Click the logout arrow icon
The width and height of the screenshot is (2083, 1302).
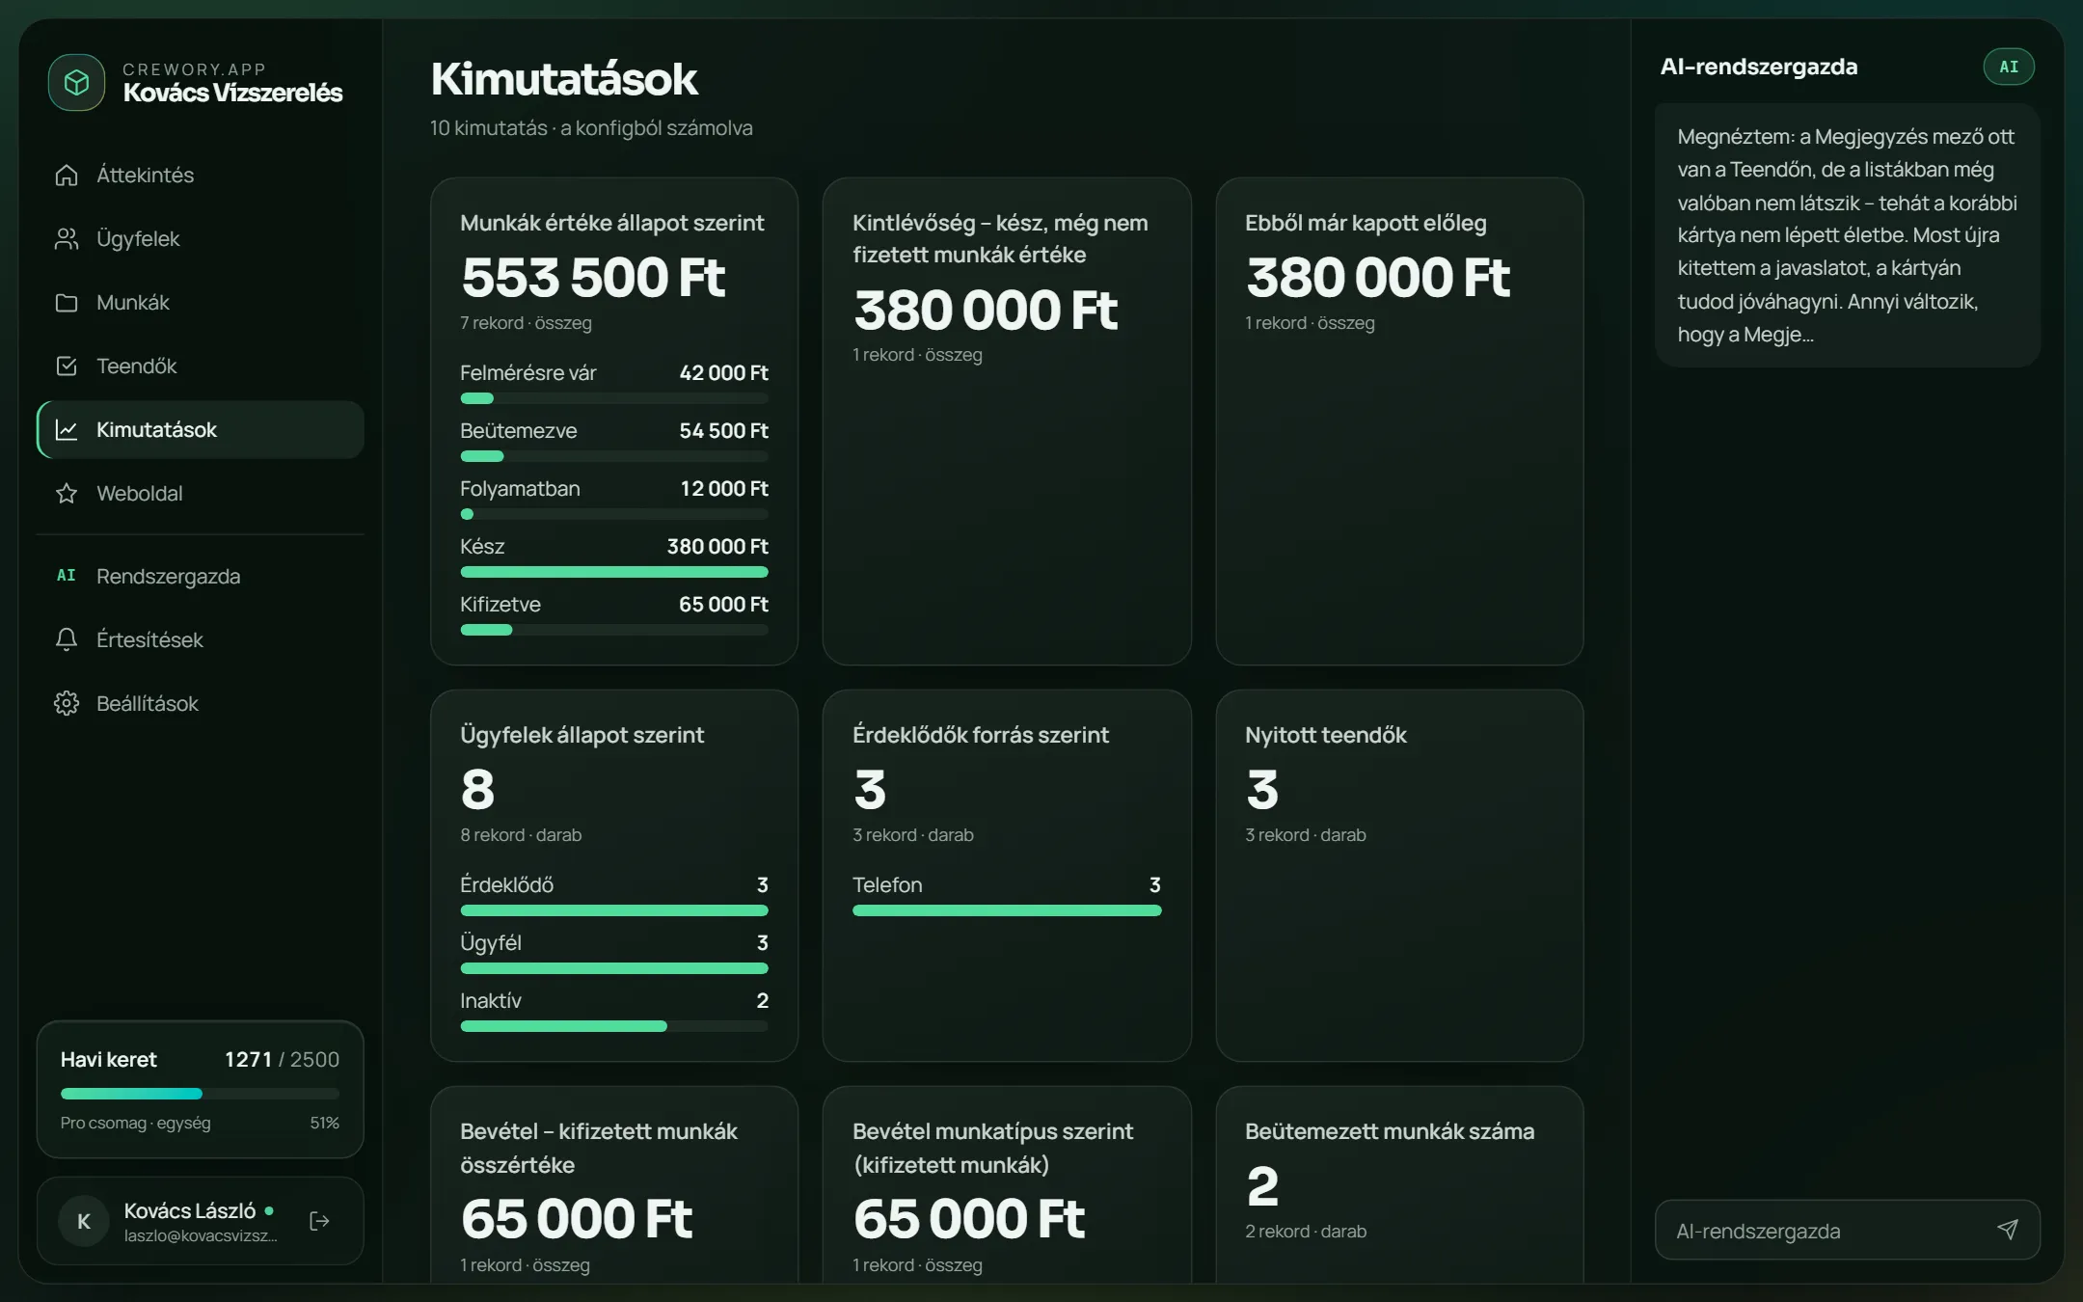pyautogui.click(x=319, y=1221)
